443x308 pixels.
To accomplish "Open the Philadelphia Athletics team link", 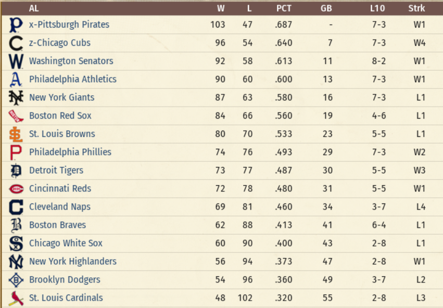I will (72, 79).
